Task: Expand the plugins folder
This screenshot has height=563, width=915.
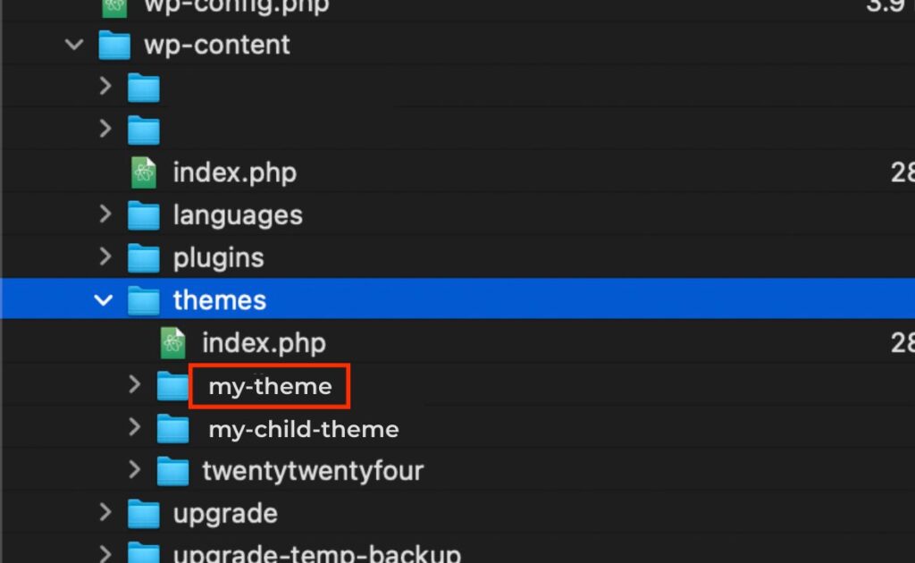Action: pyautogui.click(x=105, y=257)
